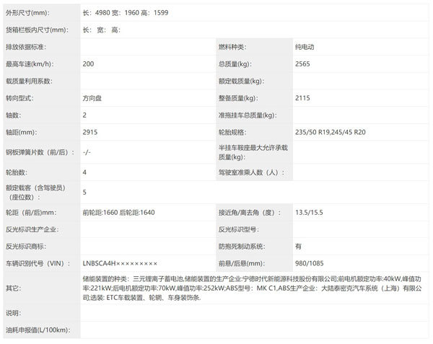Click the wheelbase value 2915
This screenshot has height=344, width=433.
coord(90,133)
